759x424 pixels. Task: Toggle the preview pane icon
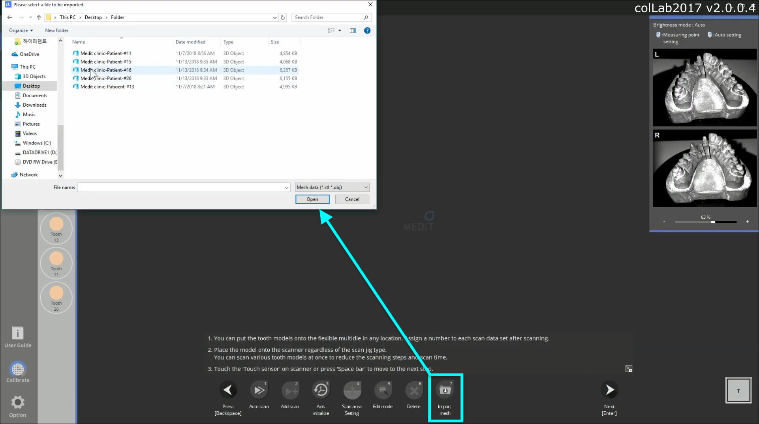(353, 30)
